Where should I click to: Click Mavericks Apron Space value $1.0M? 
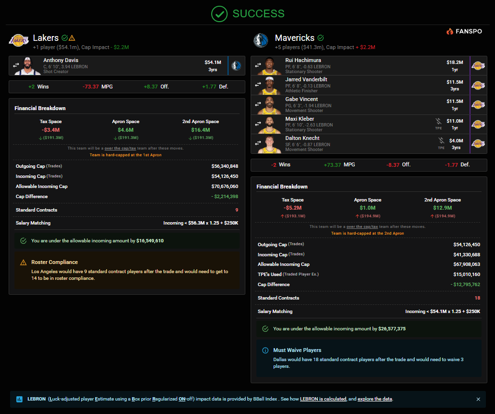[367, 208]
